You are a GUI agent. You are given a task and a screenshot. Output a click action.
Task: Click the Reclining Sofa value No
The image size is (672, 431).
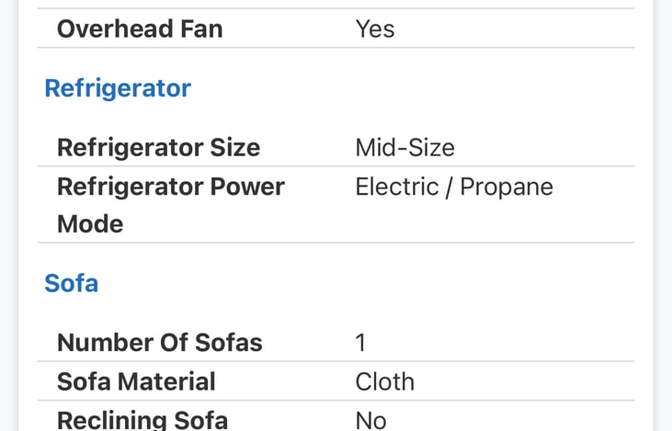(x=370, y=420)
